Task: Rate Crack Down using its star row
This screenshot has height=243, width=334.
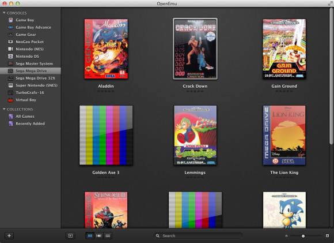Action: (x=195, y=91)
